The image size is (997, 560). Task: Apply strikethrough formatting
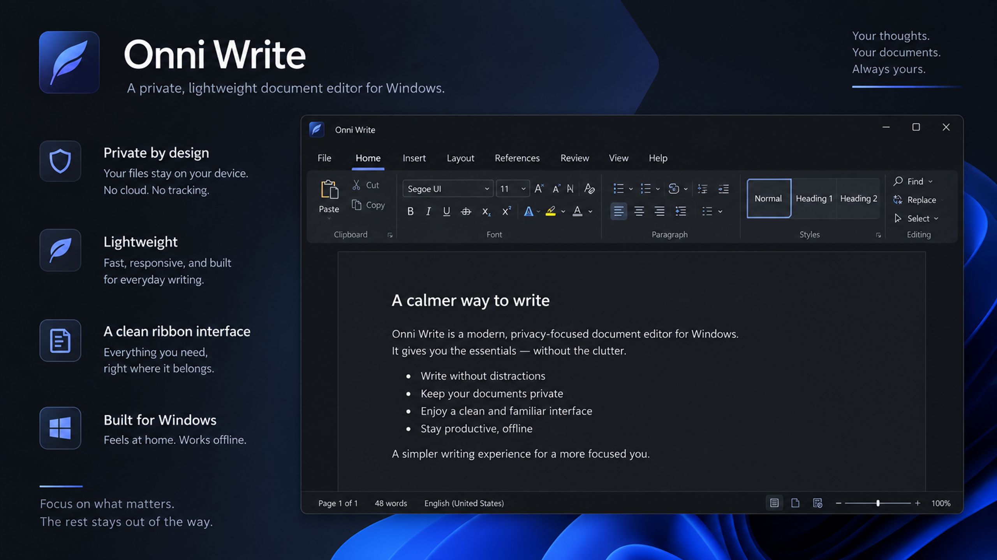(x=466, y=212)
